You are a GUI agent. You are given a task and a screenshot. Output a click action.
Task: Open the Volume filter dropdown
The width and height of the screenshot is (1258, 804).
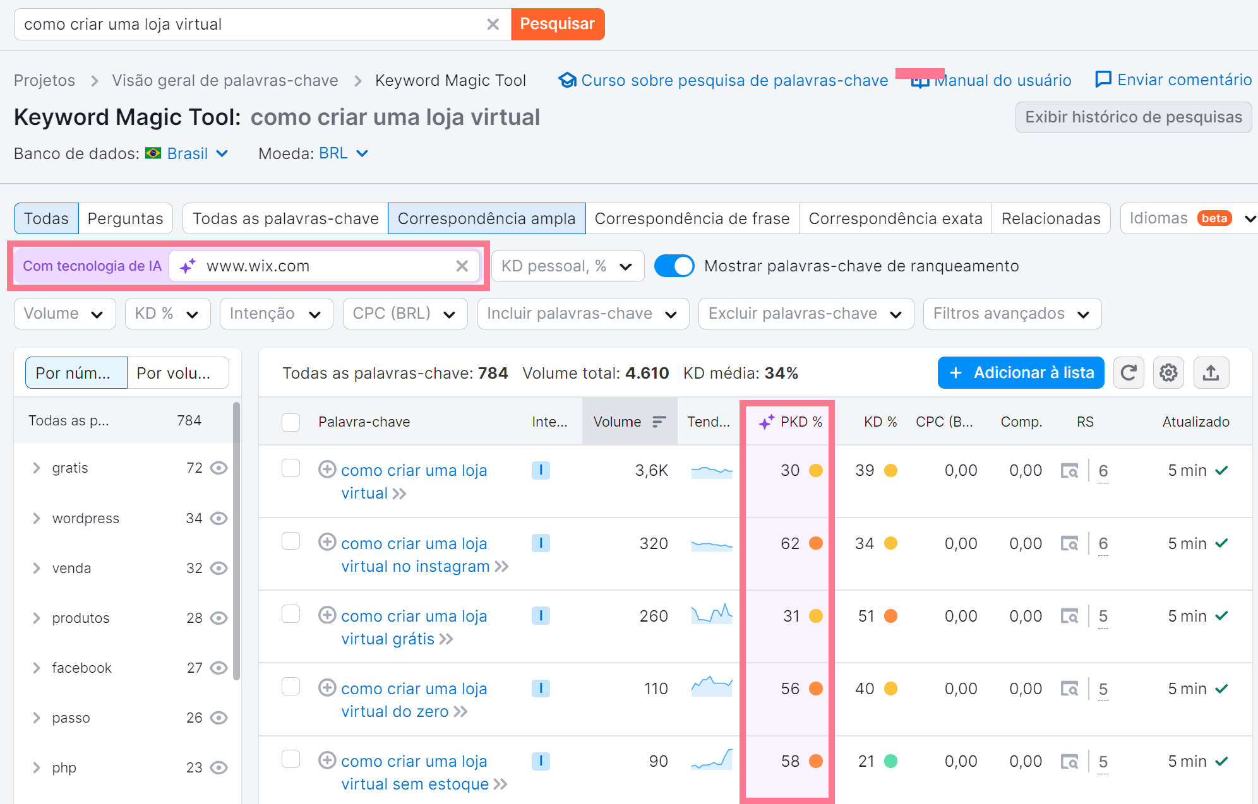64,314
